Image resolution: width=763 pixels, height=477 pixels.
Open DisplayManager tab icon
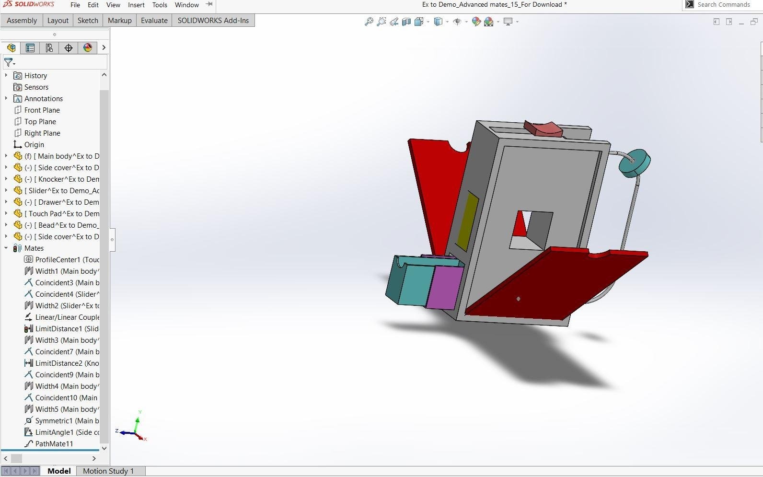[88, 47]
